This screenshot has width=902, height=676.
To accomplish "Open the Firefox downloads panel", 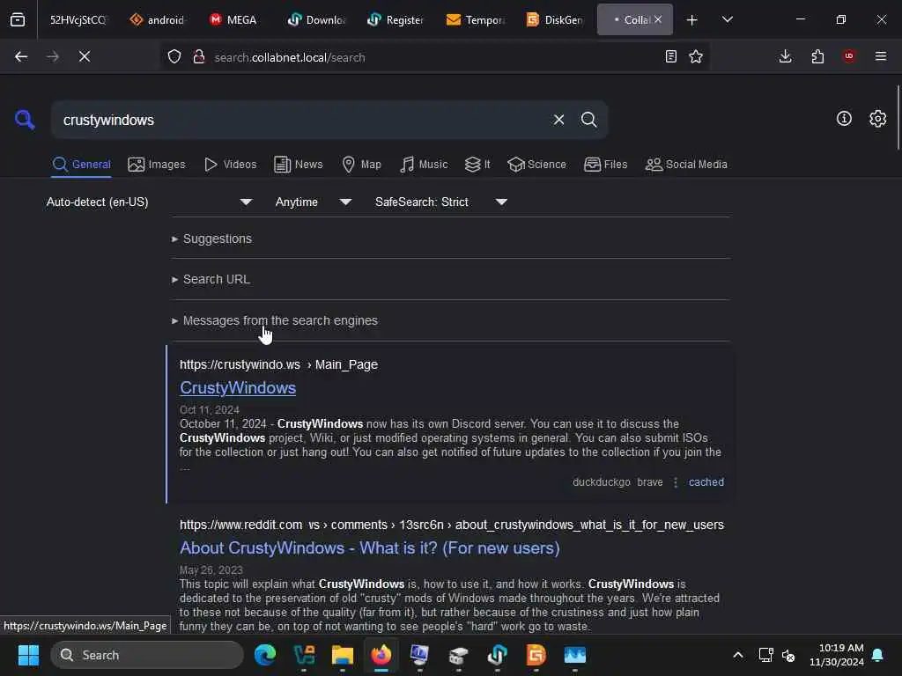I will (785, 56).
